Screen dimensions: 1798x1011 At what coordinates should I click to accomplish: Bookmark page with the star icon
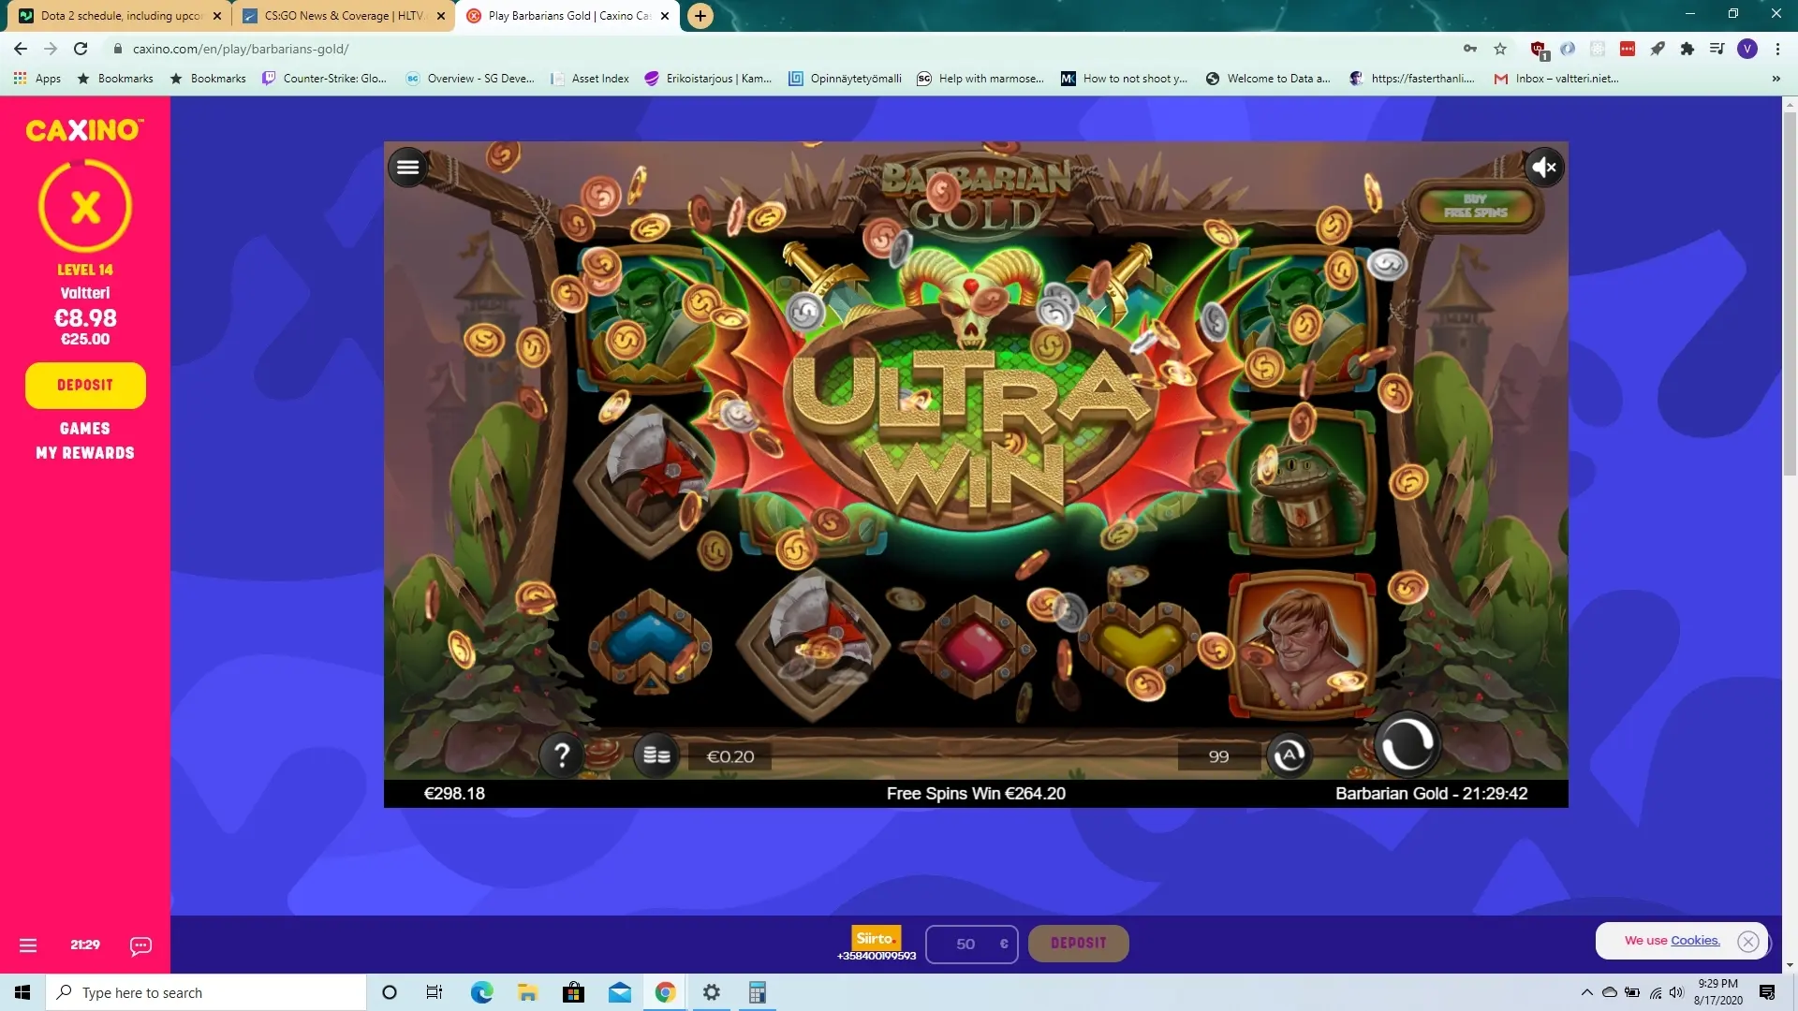tap(1500, 49)
